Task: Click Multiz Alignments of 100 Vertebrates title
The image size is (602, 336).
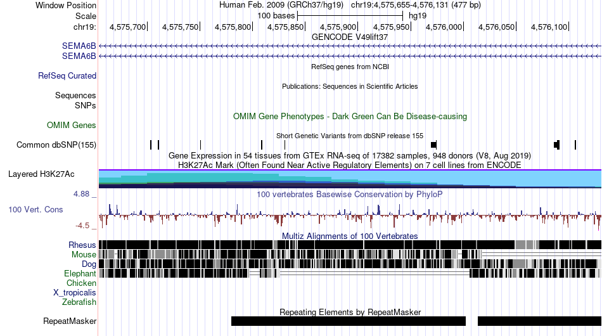Action: click(x=350, y=236)
